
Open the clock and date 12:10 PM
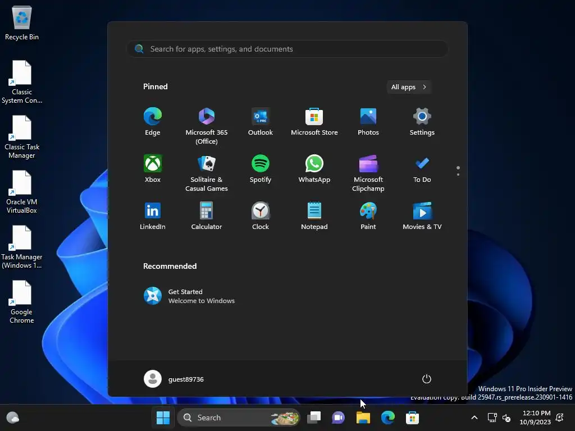tap(535, 418)
